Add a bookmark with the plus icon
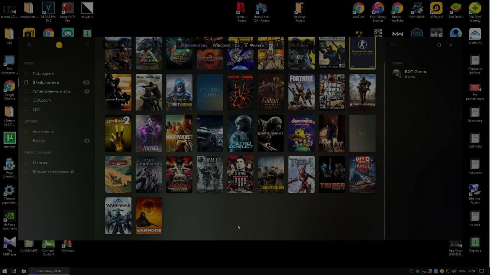 coord(278,45)
